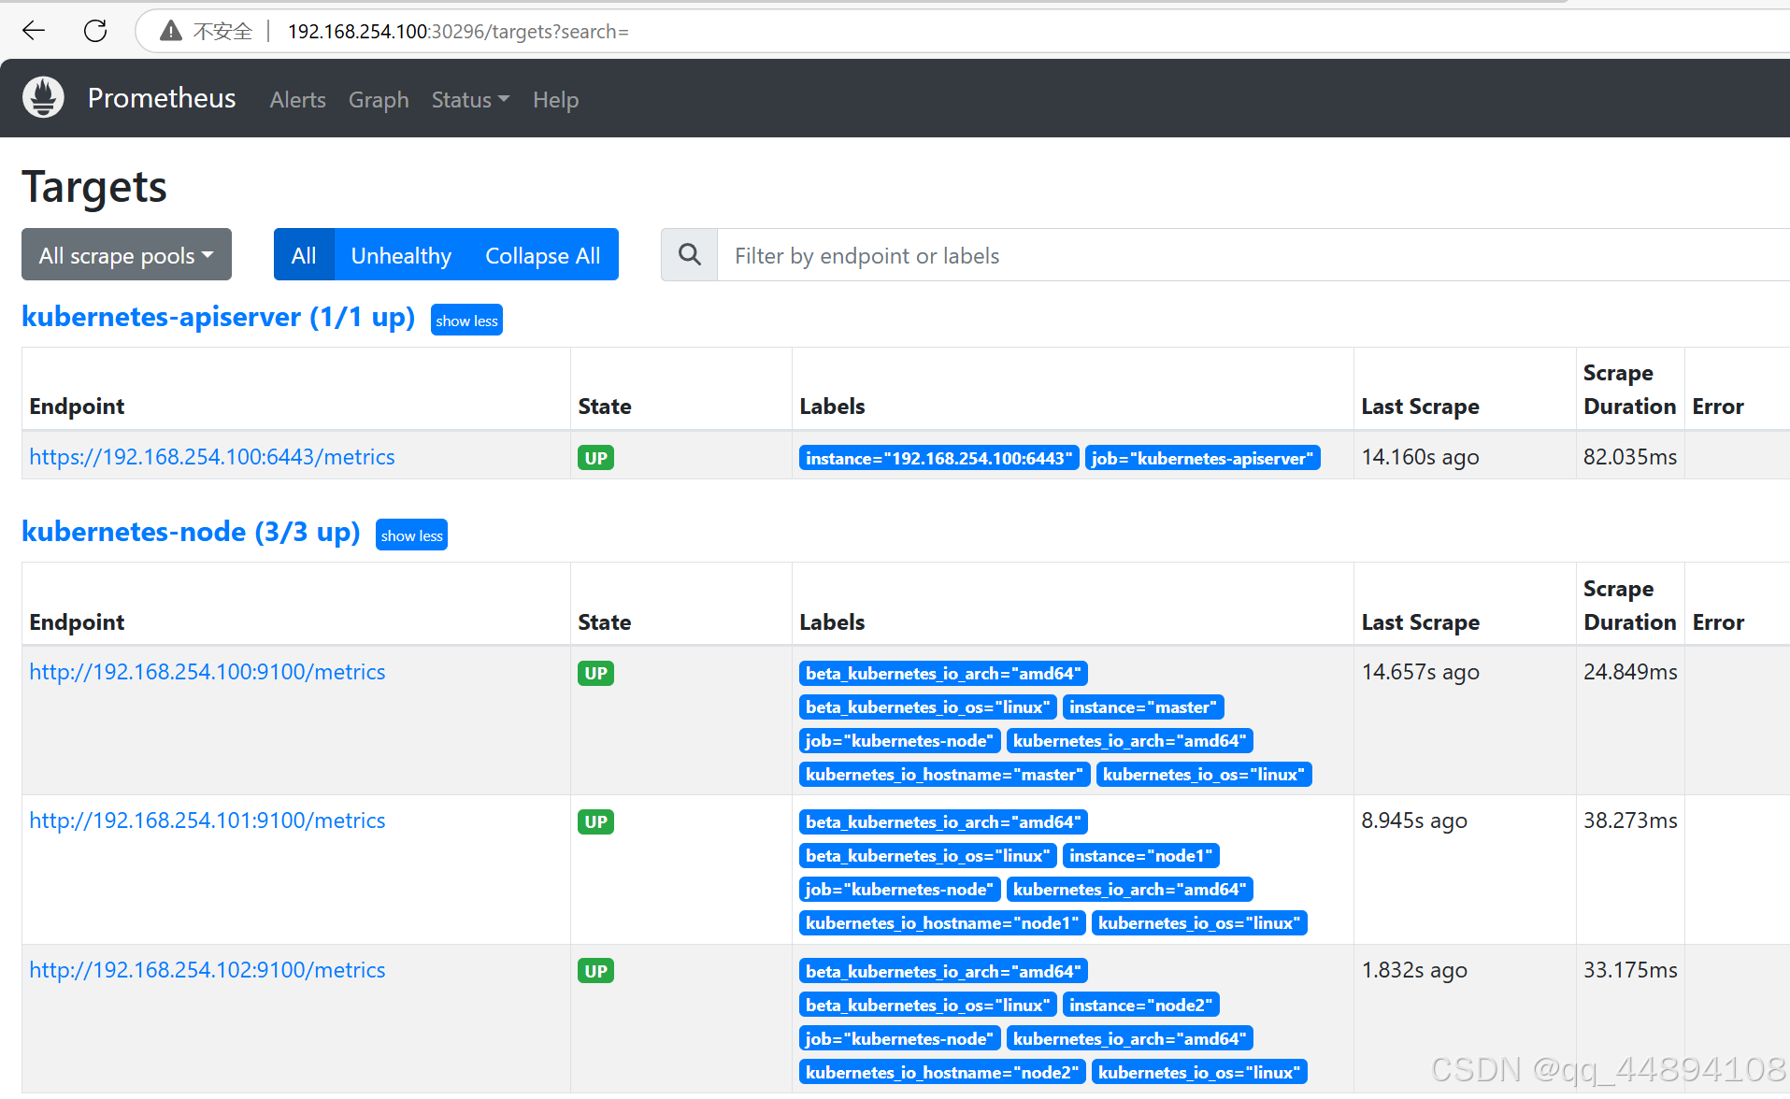1790x1099 pixels.
Task: Open the Prometheus home link
Action: point(162,98)
